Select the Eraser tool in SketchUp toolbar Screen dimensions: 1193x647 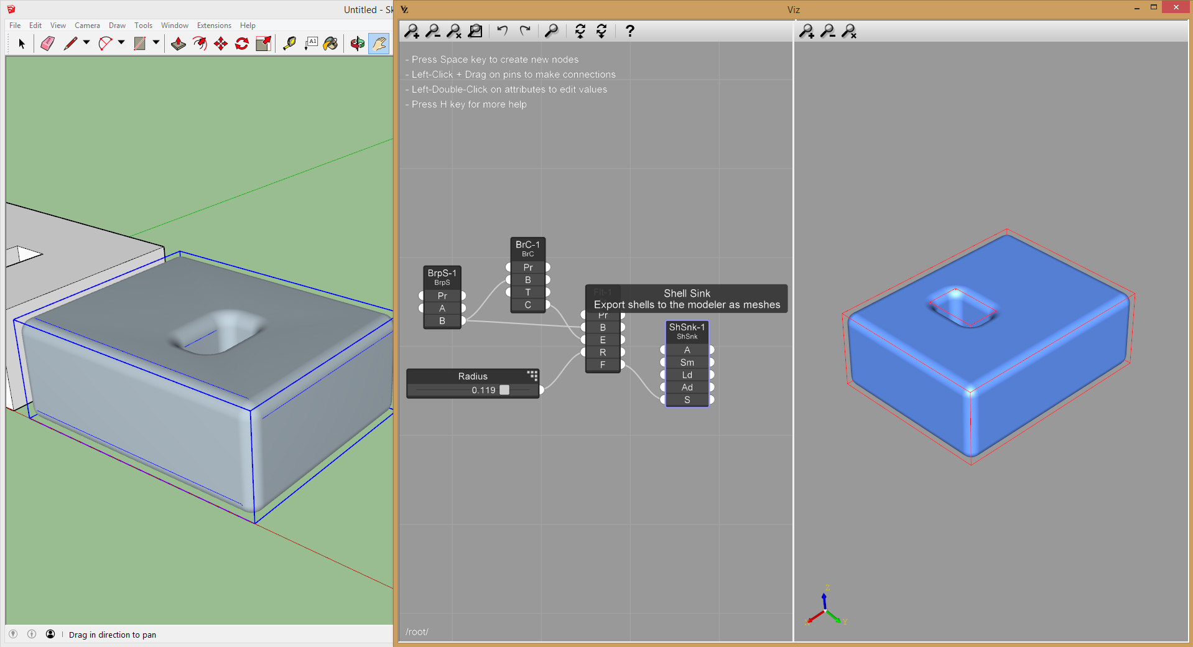tap(47, 44)
